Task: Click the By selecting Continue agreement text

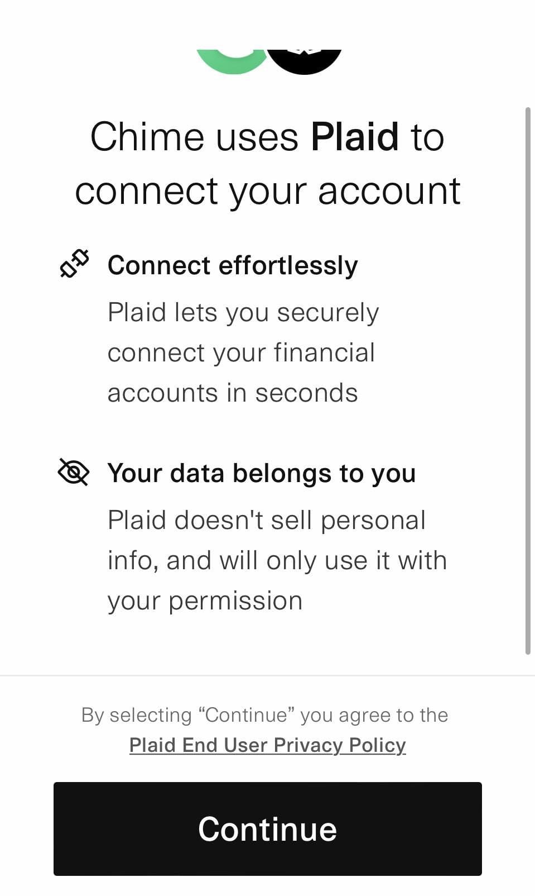Action: [264, 715]
